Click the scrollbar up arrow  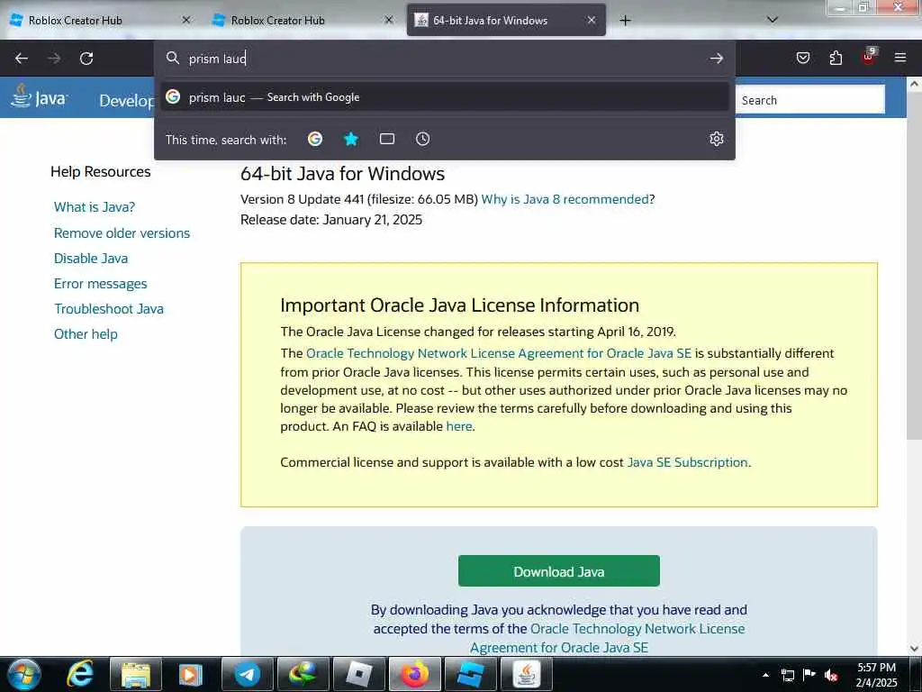(914, 84)
